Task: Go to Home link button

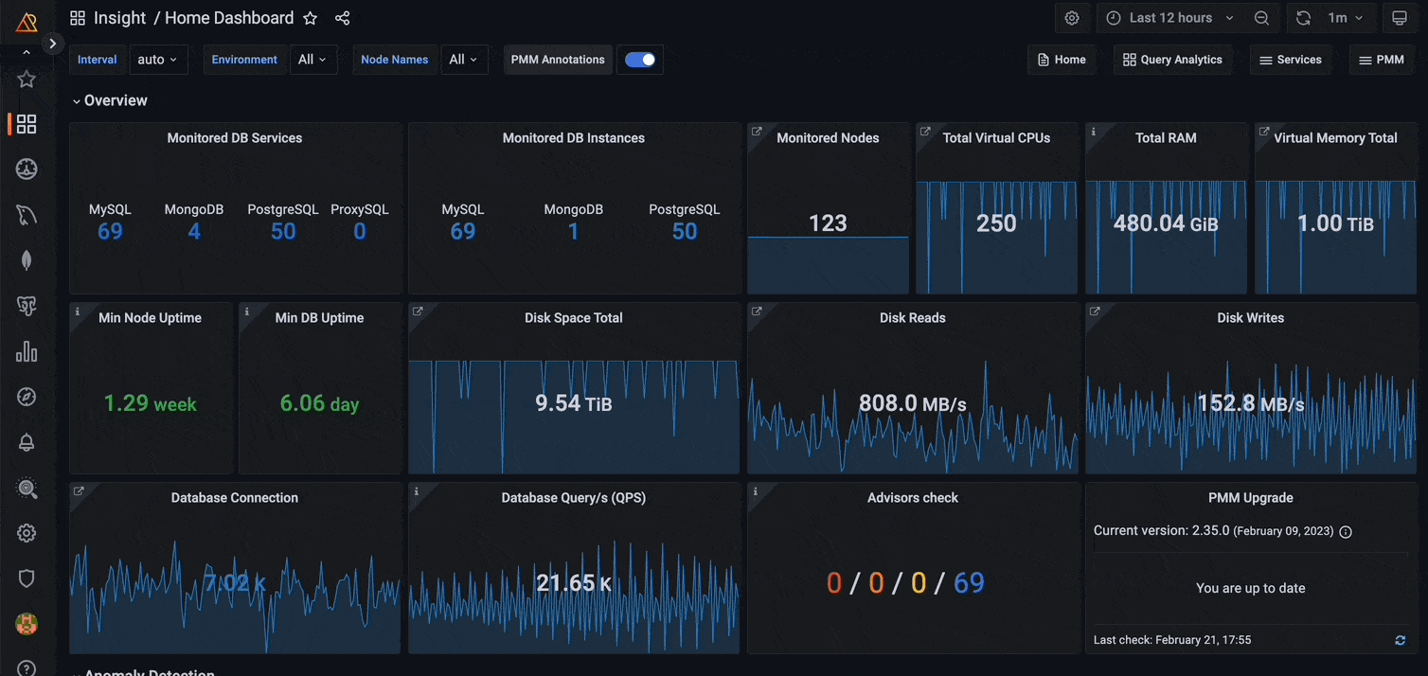Action: pyautogui.click(x=1062, y=60)
